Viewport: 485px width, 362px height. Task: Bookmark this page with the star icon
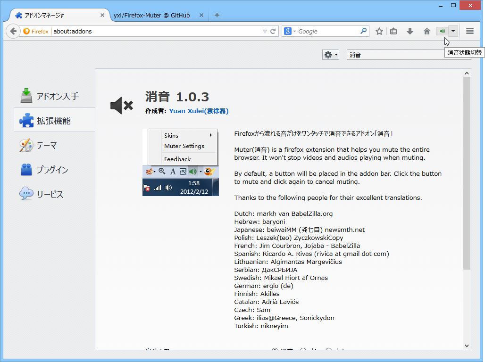click(x=379, y=31)
